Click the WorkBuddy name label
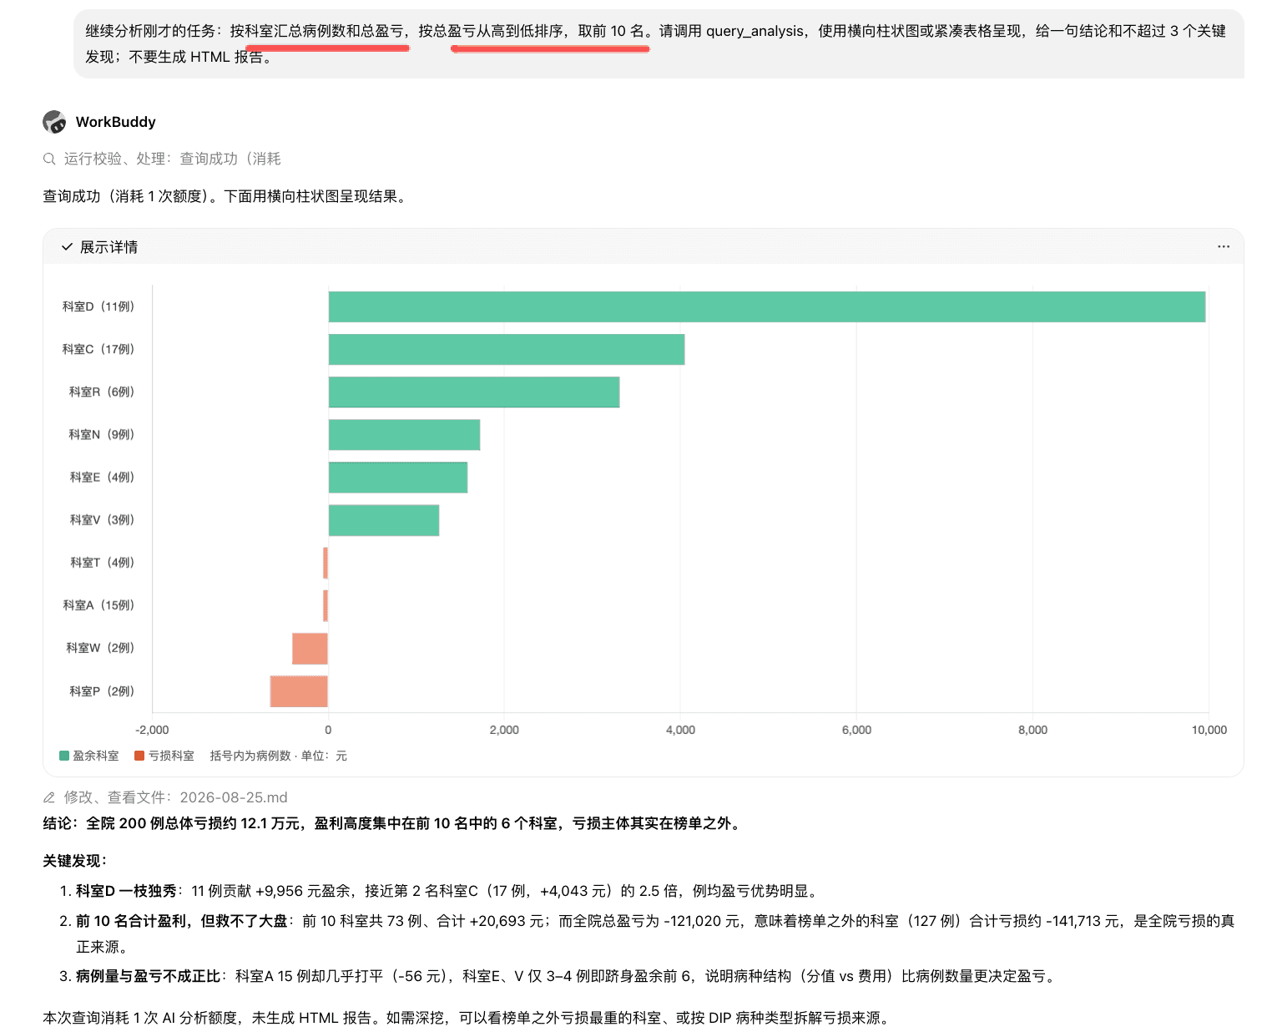Viewport: 1277px width, 1032px height. tap(116, 122)
